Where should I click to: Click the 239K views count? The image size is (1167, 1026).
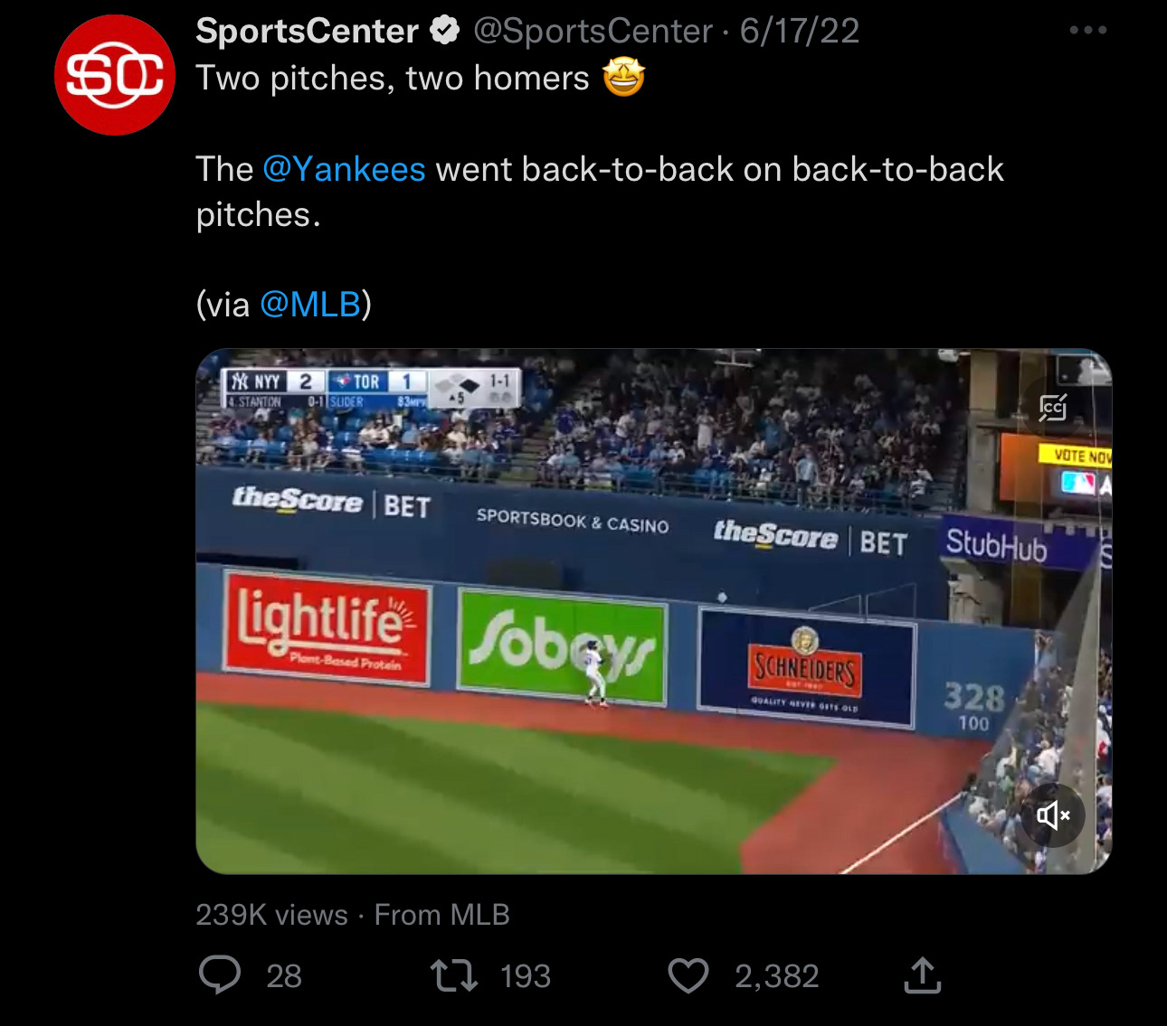click(x=271, y=915)
